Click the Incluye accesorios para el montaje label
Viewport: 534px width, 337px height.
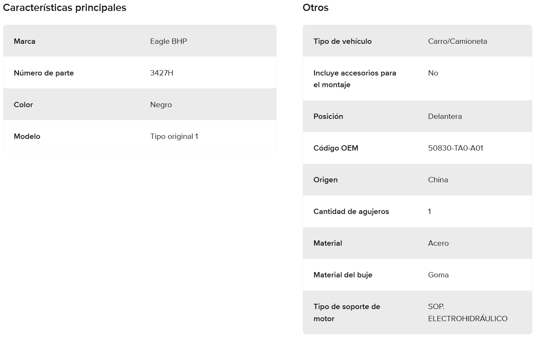tap(355, 78)
